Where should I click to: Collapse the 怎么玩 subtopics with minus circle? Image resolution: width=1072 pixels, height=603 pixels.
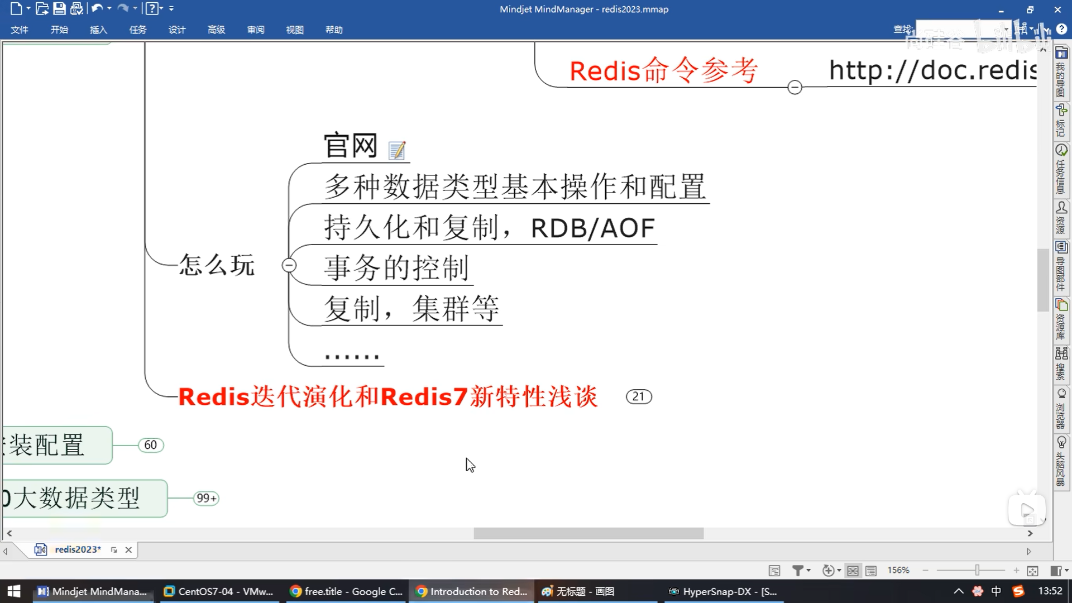coord(289,265)
